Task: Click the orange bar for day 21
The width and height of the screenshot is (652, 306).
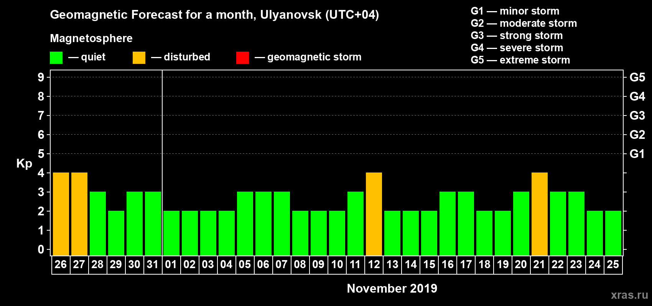Action: coord(540,214)
